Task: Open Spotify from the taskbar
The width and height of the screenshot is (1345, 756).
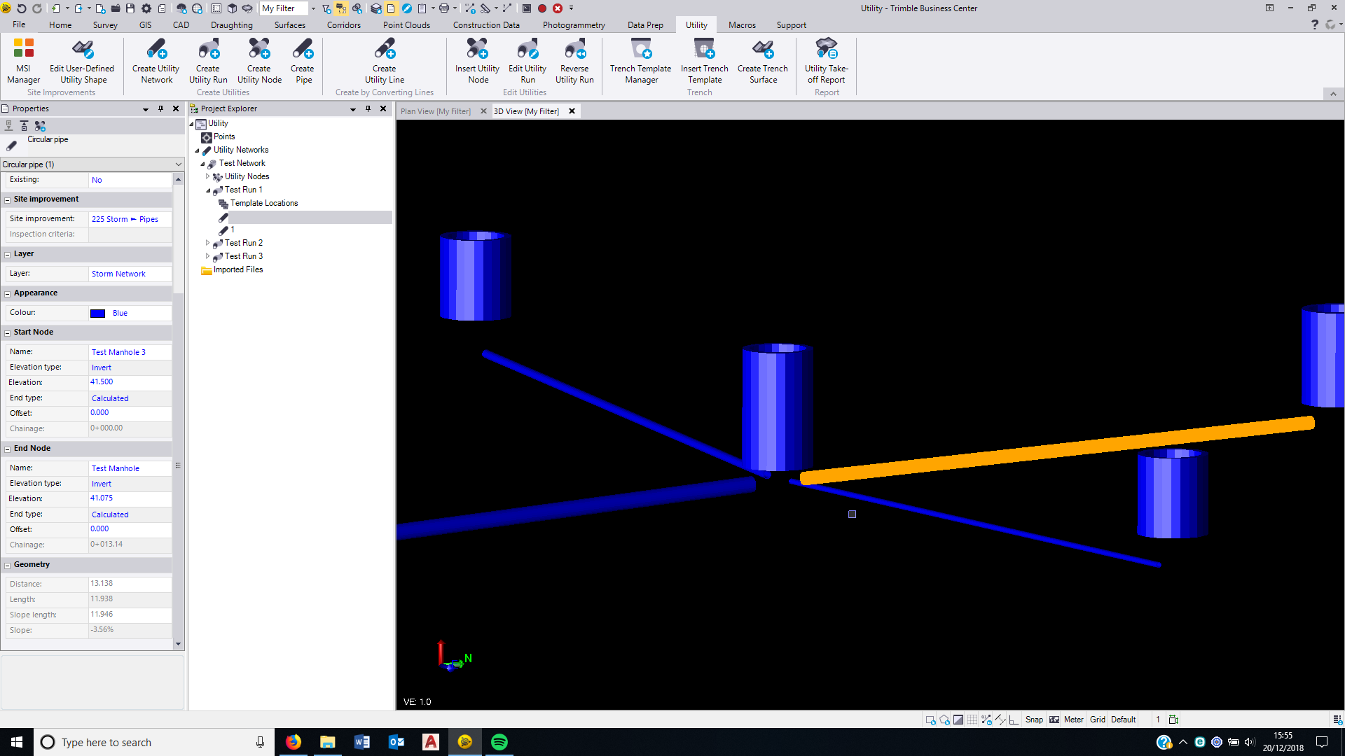Action: [499, 742]
